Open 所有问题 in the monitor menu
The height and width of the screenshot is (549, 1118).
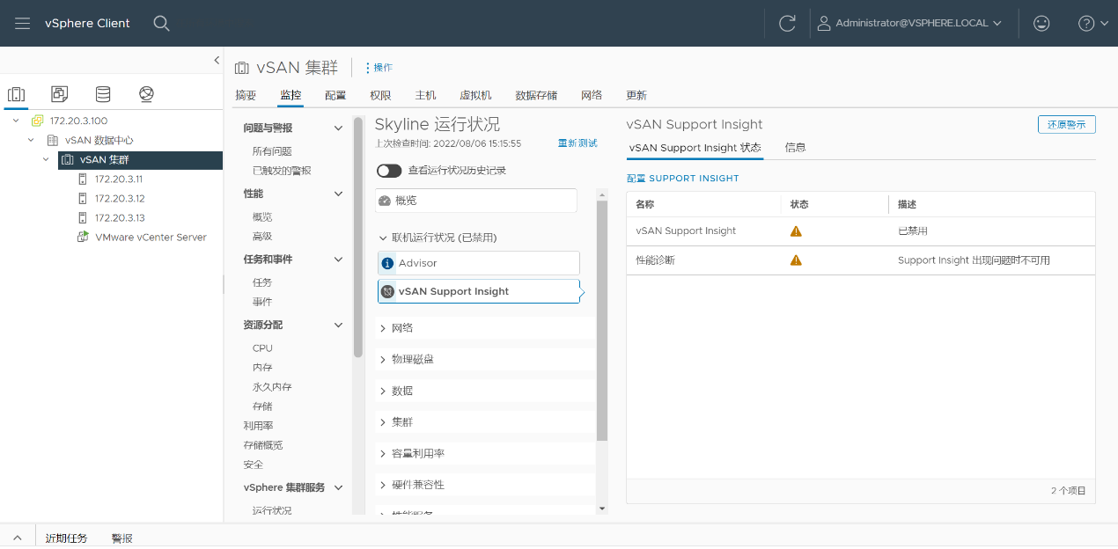tap(272, 151)
